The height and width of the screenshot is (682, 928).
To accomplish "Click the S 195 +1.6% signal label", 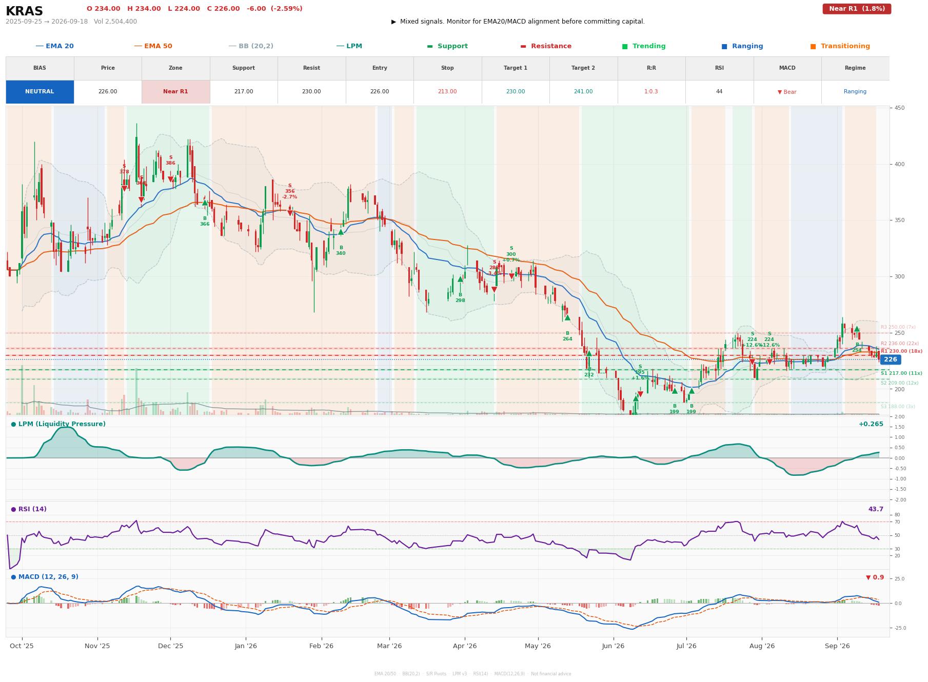I will point(640,372).
